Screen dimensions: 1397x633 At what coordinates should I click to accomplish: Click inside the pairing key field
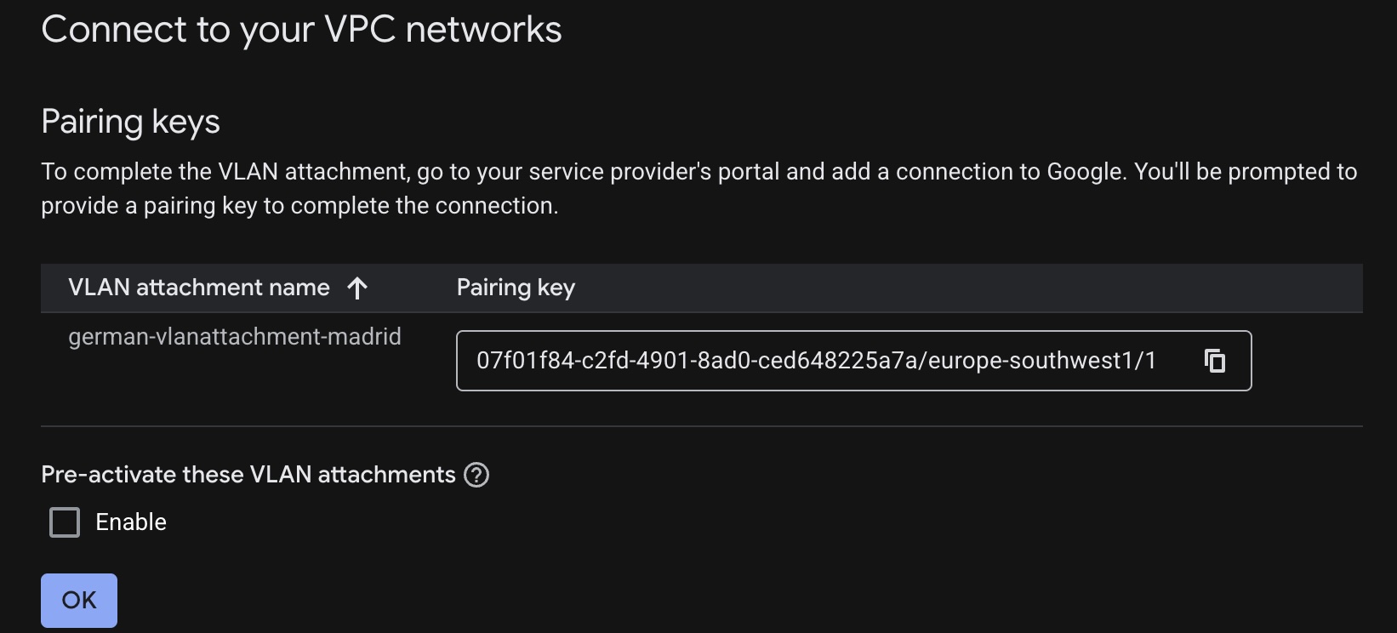[817, 361]
